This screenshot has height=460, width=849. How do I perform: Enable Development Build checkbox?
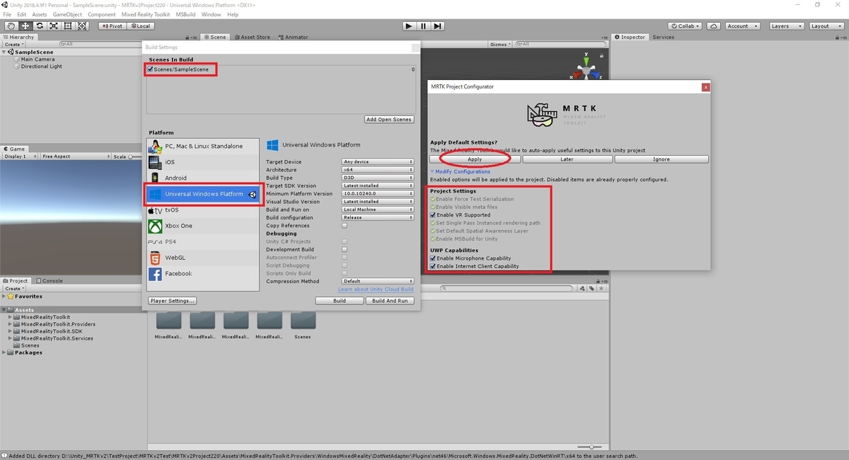point(345,249)
